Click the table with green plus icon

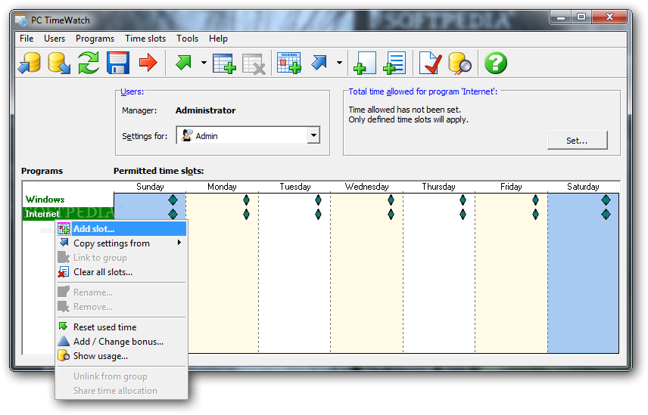(224, 63)
